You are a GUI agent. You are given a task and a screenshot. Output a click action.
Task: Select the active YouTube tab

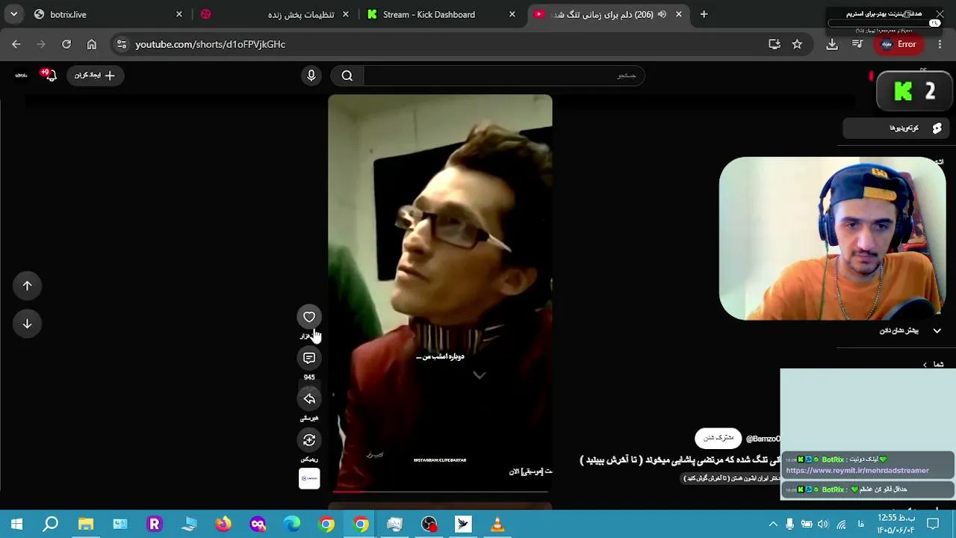coord(607,14)
